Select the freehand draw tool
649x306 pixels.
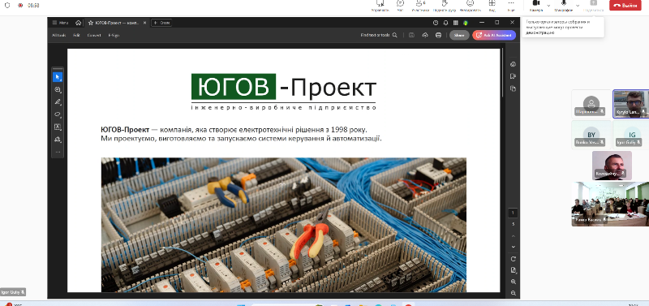click(58, 114)
